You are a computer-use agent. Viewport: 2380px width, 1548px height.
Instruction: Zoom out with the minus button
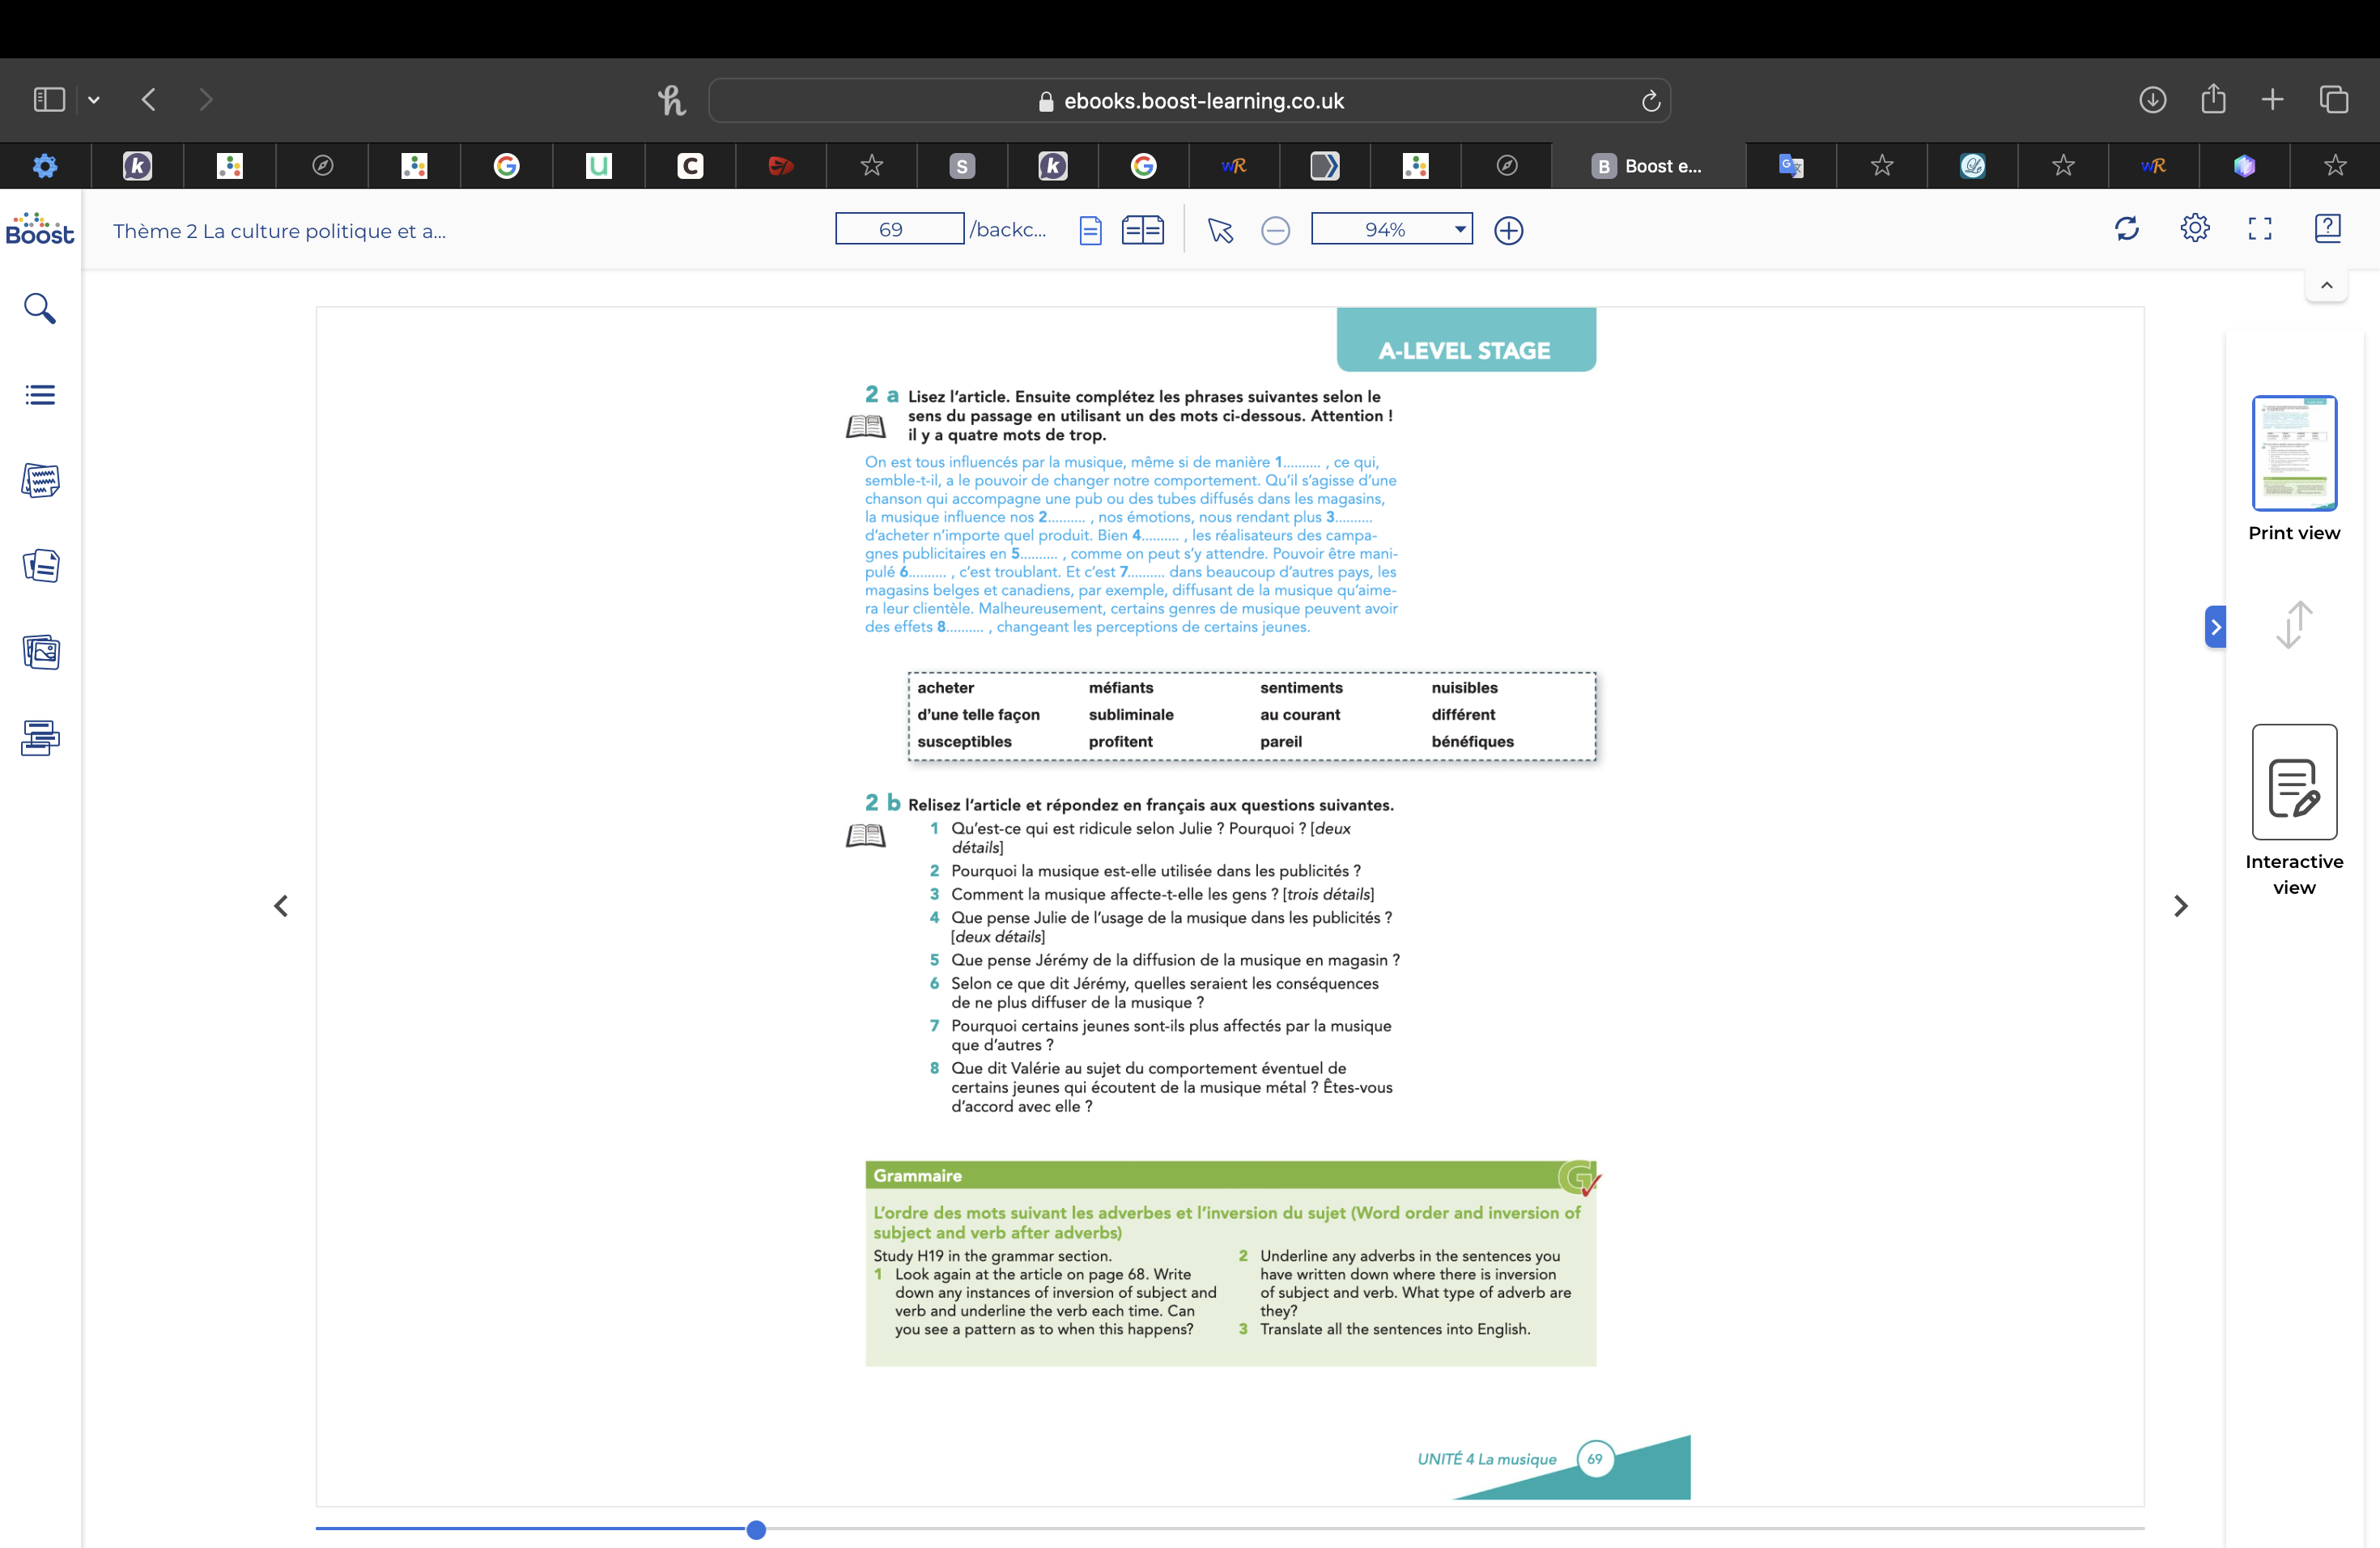[1275, 231]
